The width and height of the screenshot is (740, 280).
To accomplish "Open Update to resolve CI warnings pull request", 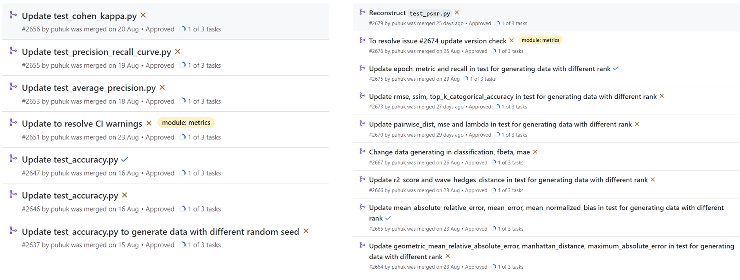I will tap(82, 124).
